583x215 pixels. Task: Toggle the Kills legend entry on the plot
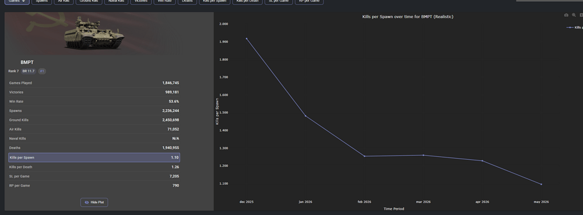tap(575, 27)
